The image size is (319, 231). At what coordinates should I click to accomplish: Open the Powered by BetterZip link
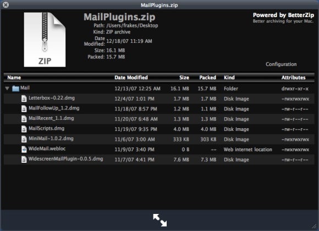tap(283, 15)
